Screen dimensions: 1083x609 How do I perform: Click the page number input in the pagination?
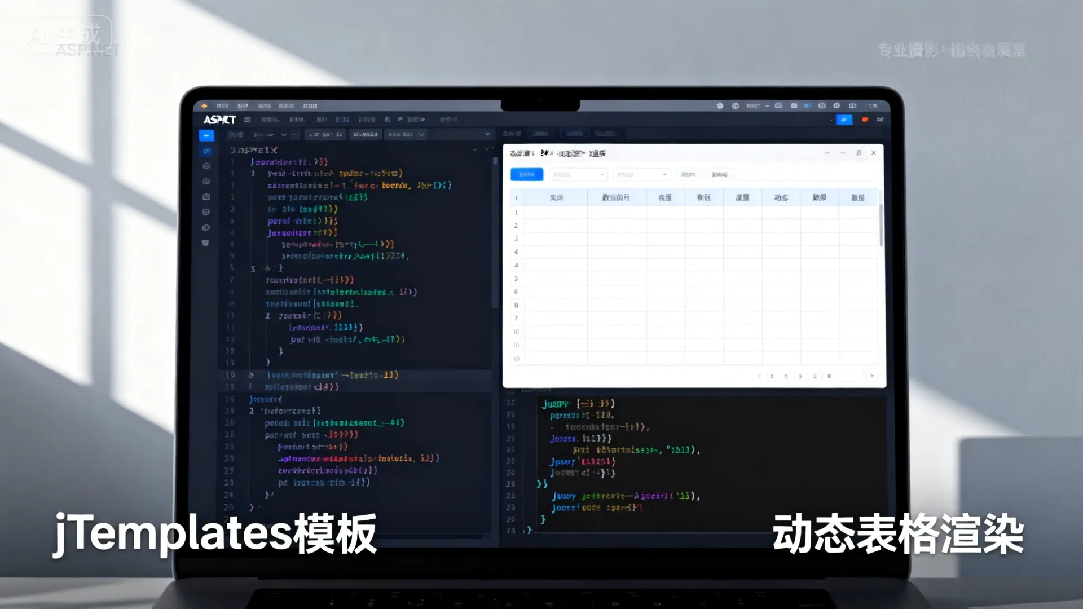point(851,376)
